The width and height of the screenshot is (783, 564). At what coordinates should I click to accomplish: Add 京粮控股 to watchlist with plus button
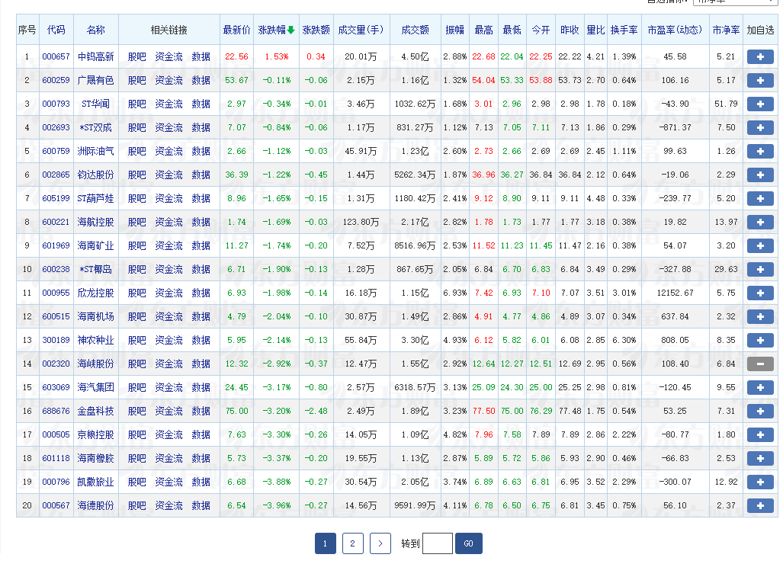pyautogui.click(x=760, y=434)
